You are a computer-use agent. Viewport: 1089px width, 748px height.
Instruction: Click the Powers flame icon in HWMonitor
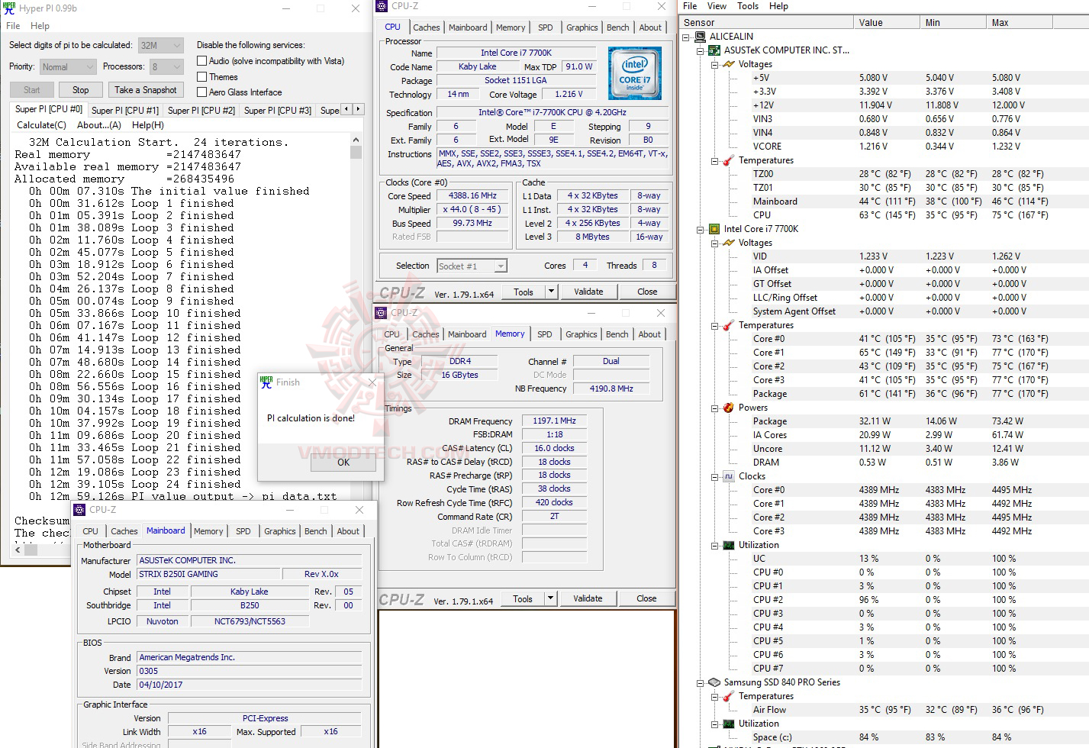[729, 408]
